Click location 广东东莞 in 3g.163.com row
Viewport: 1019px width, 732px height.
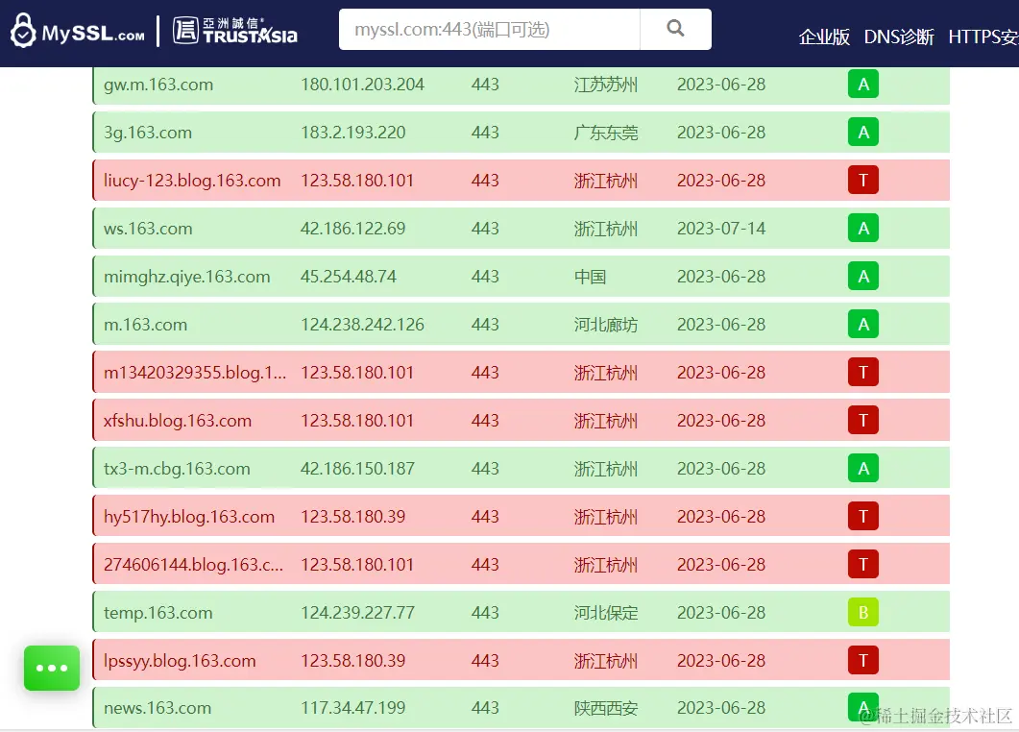606,133
